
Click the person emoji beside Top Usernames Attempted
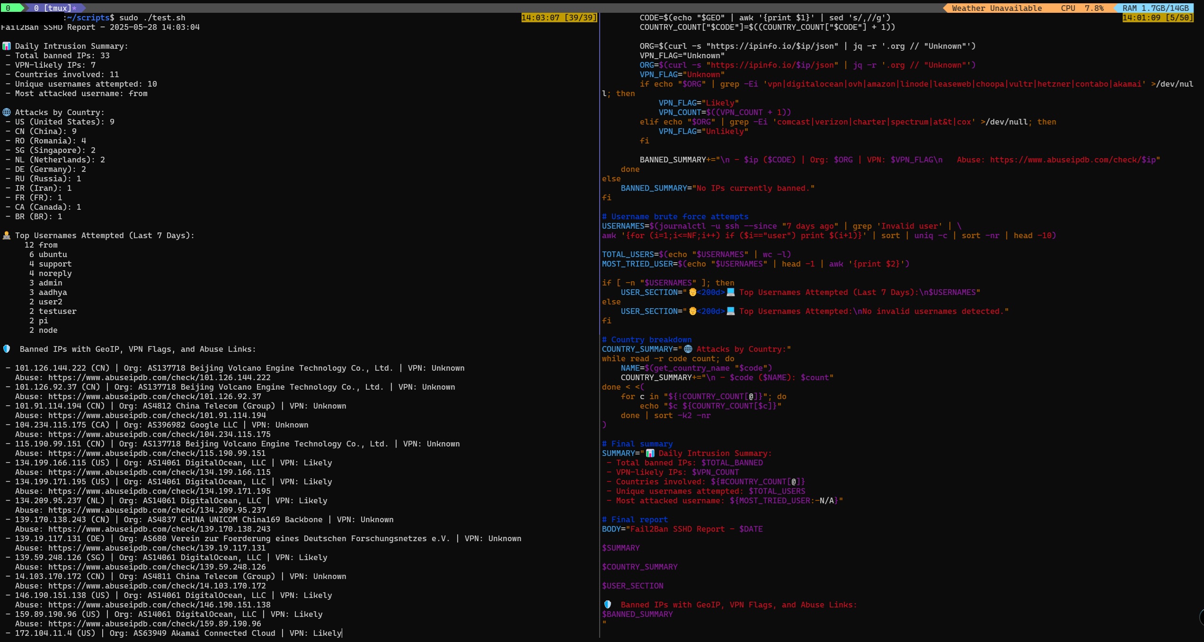tap(6, 235)
